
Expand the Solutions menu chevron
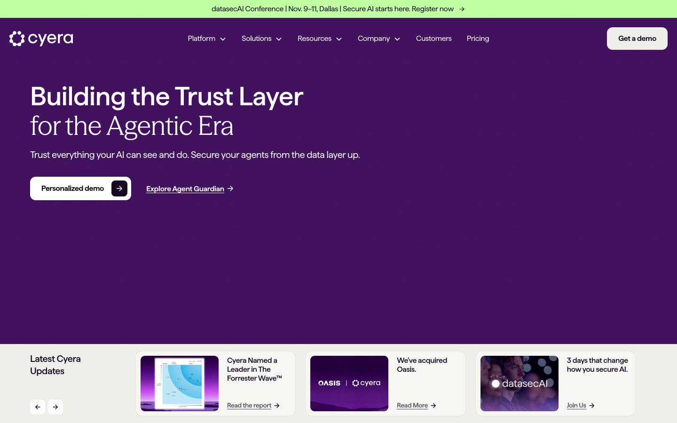click(x=279, y=39)
